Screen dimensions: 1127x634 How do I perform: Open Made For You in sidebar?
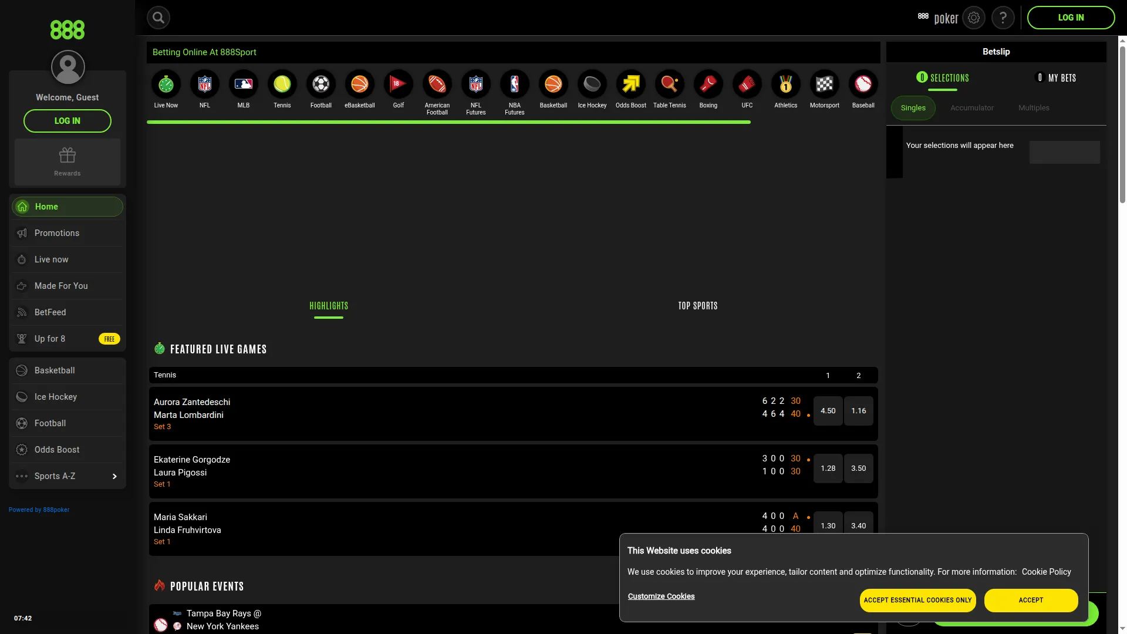click(x=68, y=286)
